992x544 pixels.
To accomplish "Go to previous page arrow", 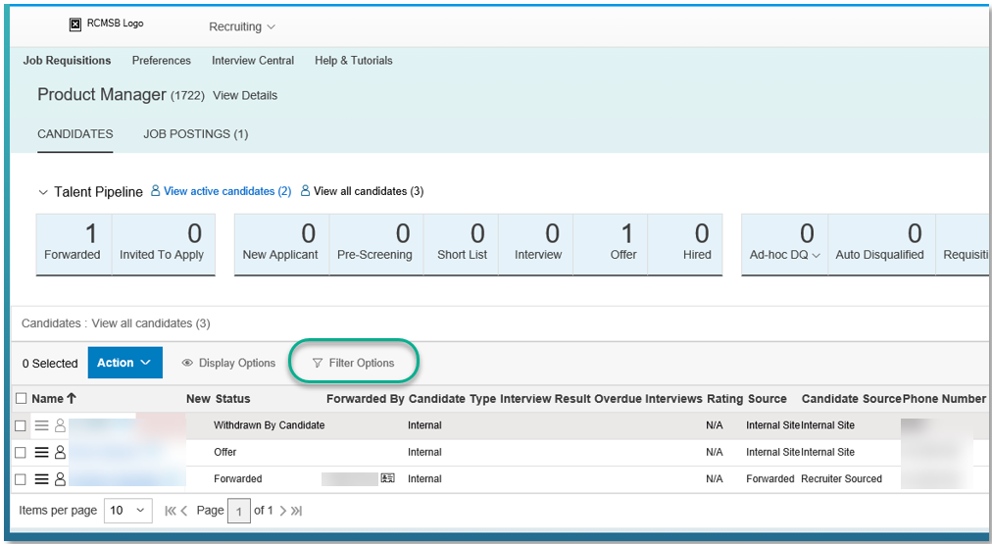I will (x=184, y=511).
